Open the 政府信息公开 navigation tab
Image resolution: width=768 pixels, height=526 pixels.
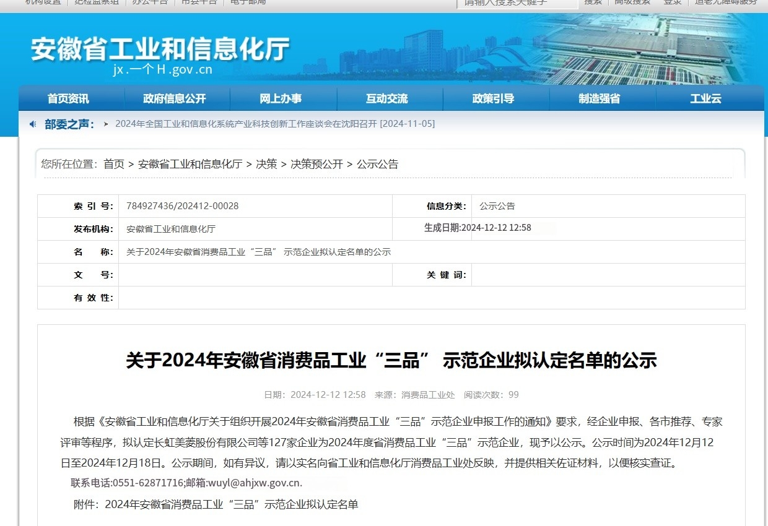tap(175, 98)
